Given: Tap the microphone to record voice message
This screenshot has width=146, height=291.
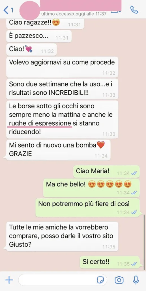Looking at the screenshot, I should (x=136, y=280).
